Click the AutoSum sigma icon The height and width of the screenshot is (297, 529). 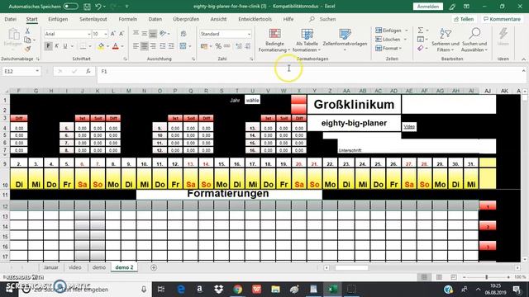tap(421, 31)
